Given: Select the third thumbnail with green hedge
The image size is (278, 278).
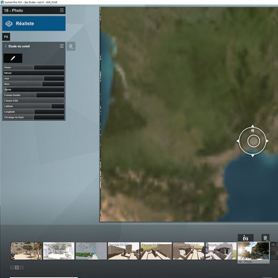Looking at the screenshot, I should [x=91, y=251].
